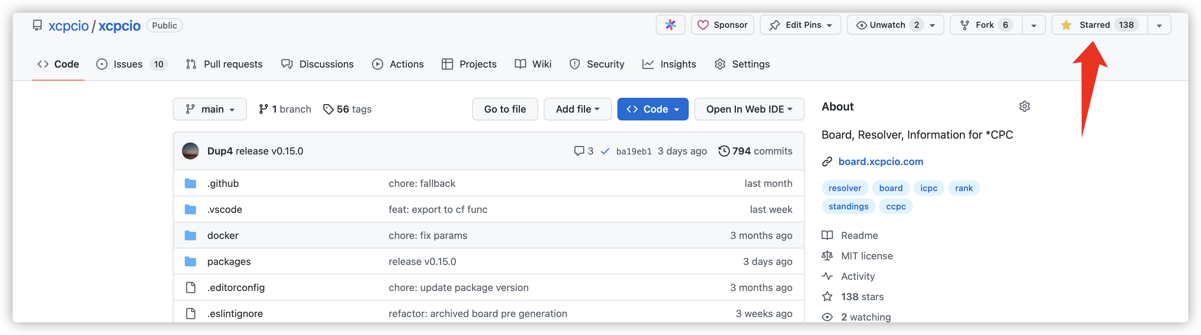Open the MIT license link
Screen dimensions: 1201x335
858,257
